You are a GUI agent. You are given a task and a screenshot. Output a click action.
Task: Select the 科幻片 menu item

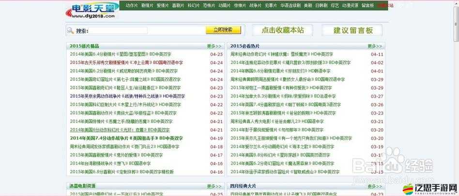194,5
